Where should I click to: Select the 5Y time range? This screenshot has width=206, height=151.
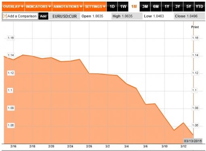click(189, 6)
